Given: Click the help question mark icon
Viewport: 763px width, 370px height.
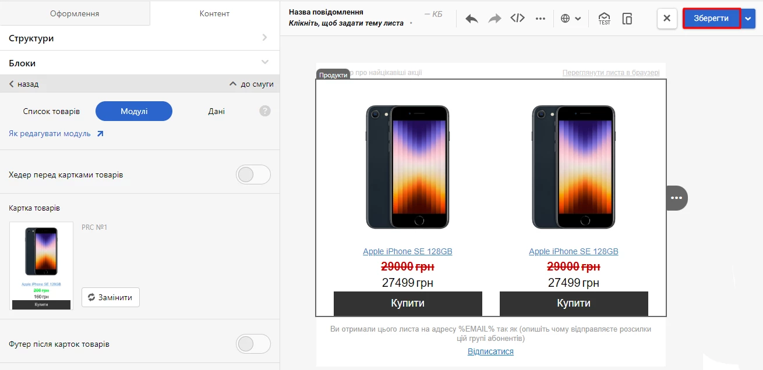Looking at the screenshot, I should [265, 111].
